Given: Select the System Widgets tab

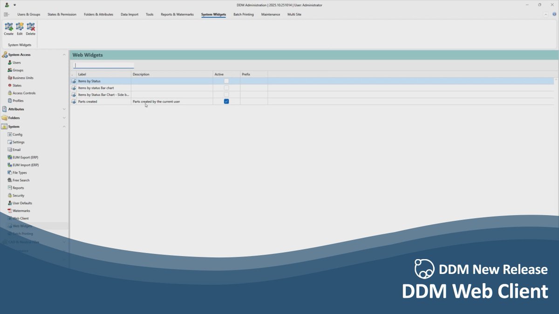Looking at the screenshot, I should [213, 14].
